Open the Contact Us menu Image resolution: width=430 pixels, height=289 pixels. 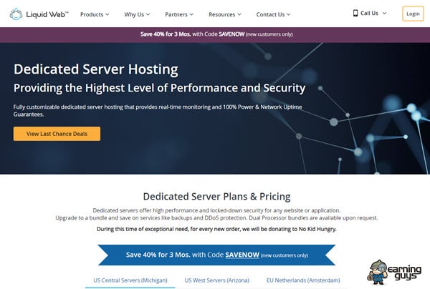pyautogui.click(x=273, y=14)
